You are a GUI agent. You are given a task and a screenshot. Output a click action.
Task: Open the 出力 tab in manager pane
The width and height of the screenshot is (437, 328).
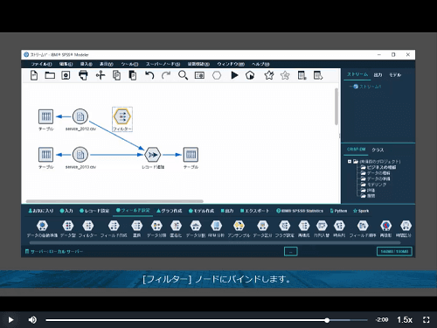378,75
